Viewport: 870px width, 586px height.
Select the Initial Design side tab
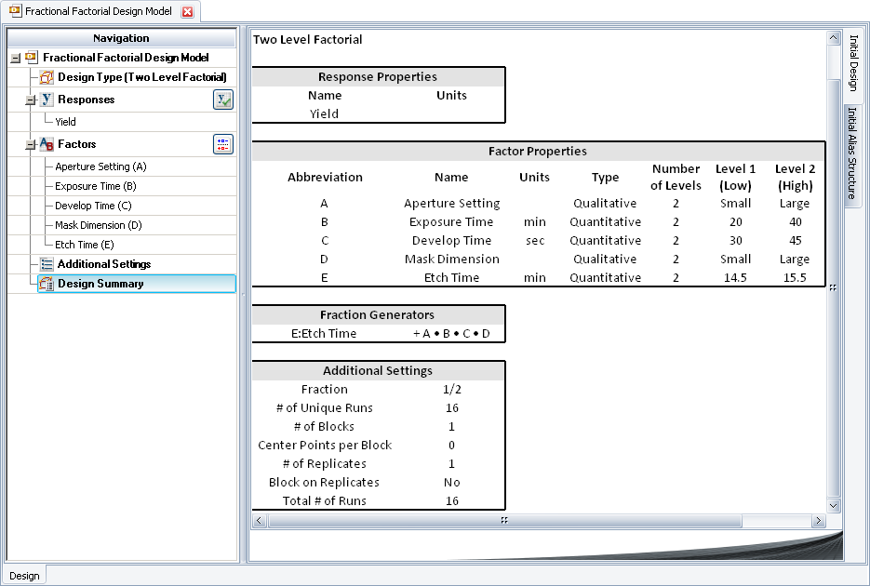tap(852, 62)
